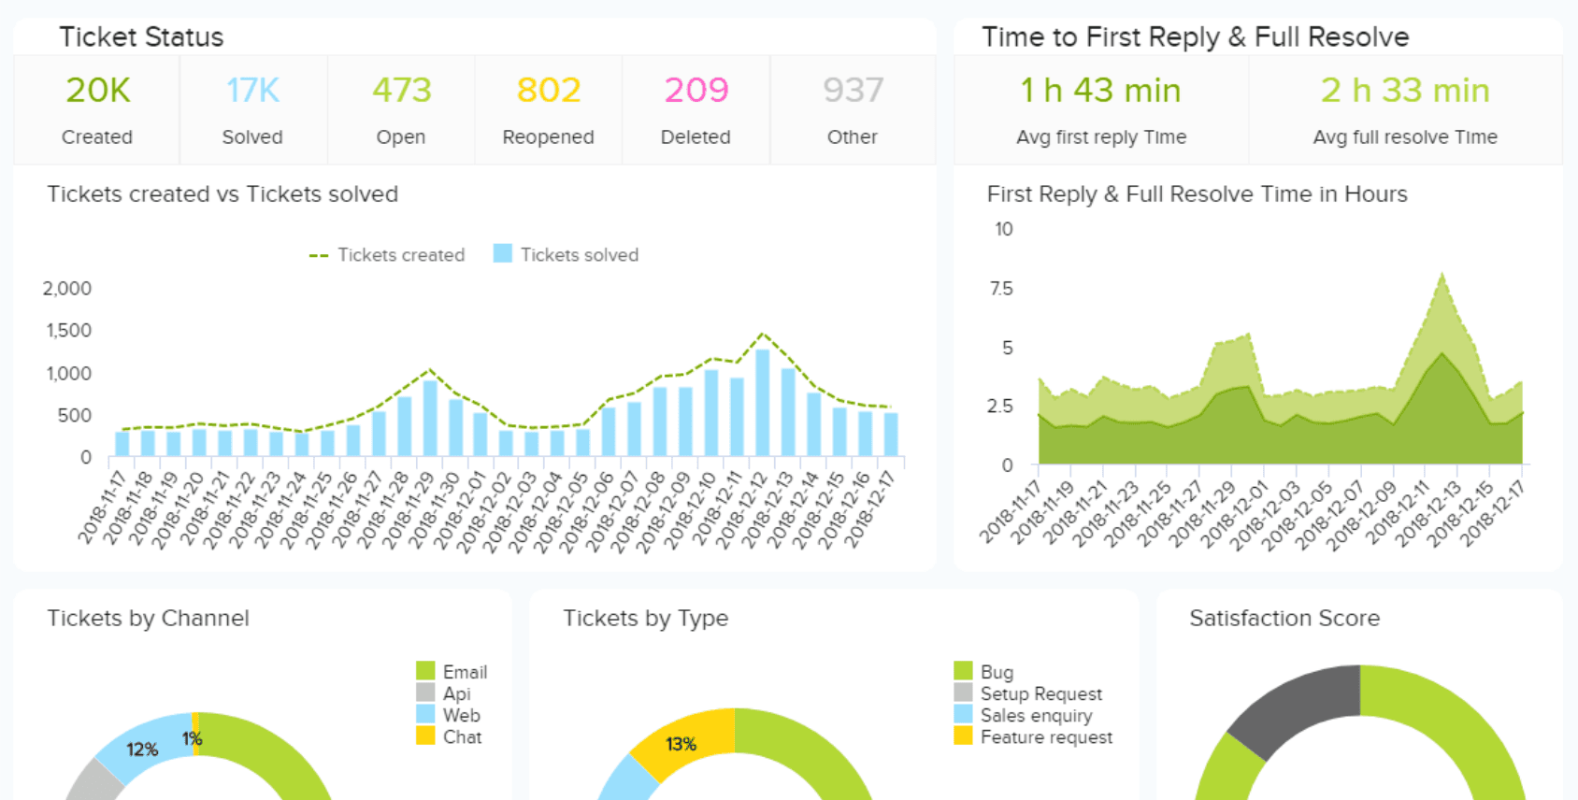
Task: Click the 802 Reopened tile
Action: 549,109
